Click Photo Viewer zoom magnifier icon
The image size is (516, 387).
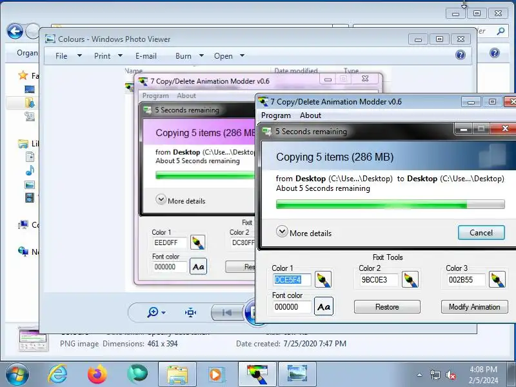point(153,312)
